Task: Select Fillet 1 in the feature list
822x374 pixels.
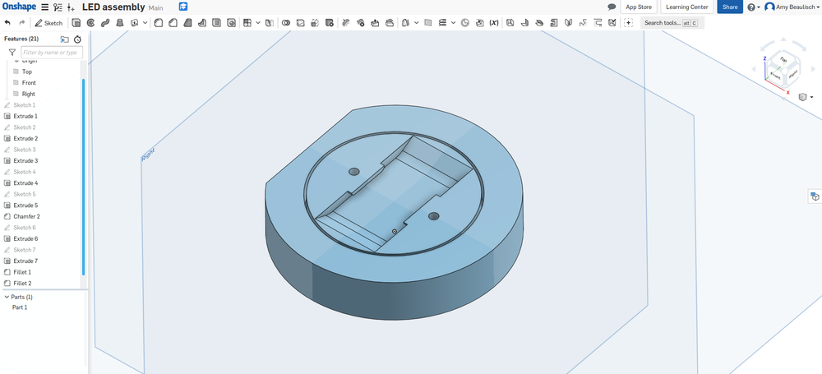Action: coord(22,272)
